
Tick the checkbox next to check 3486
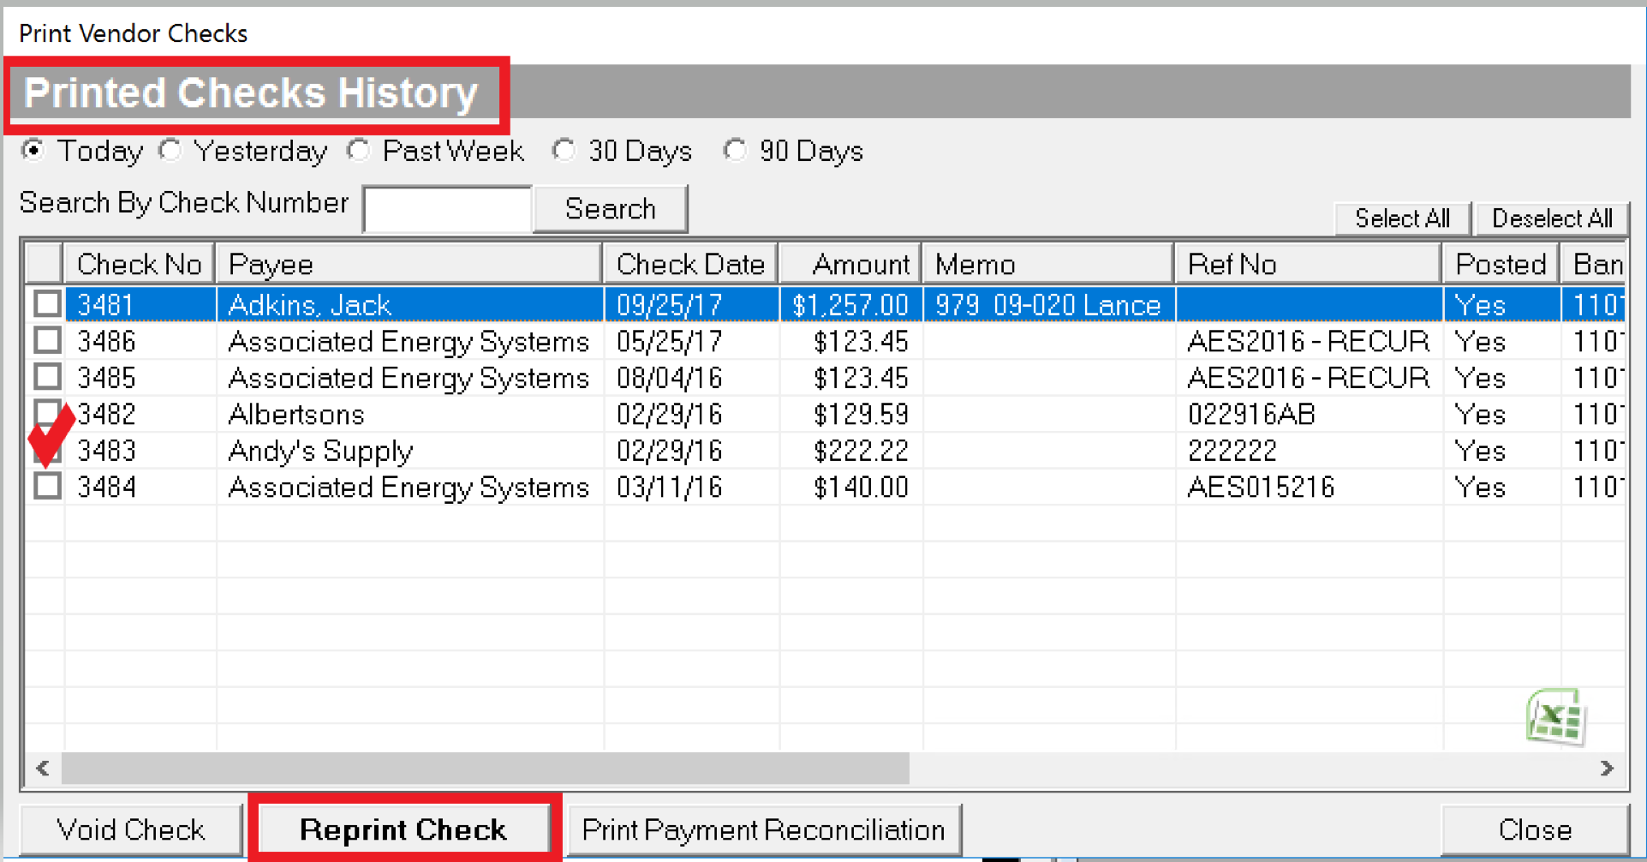46,340
